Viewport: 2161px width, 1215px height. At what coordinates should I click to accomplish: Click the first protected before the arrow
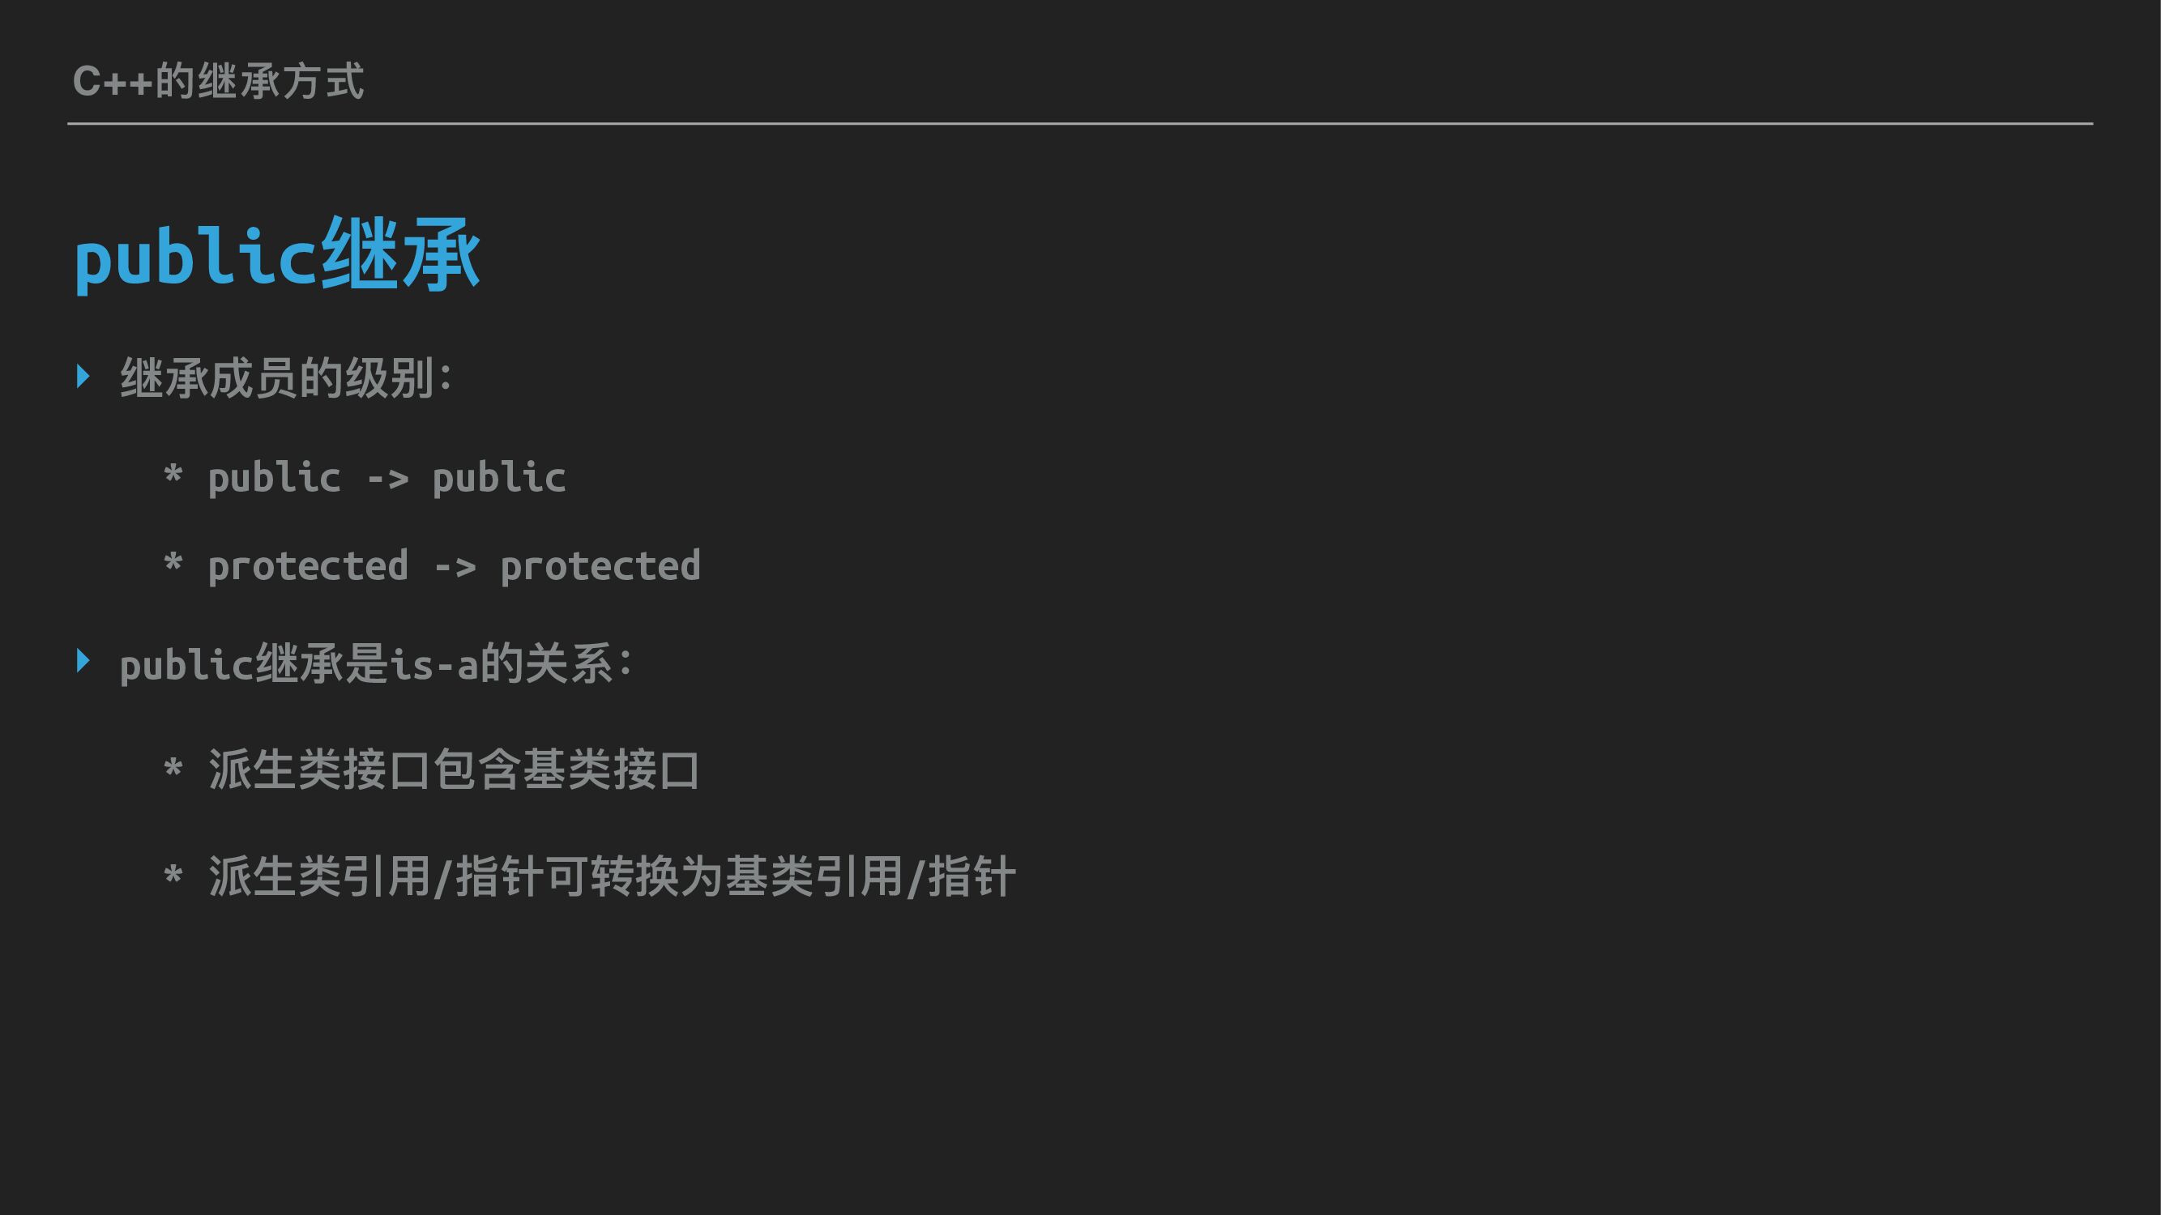307,567
